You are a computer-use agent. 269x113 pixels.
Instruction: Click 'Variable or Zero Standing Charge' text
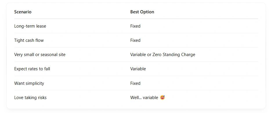(163, 55)
